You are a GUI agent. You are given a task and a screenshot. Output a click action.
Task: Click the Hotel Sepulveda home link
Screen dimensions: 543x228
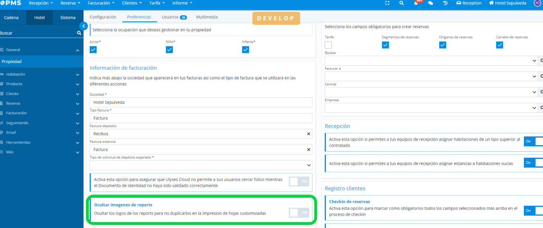coord(507,3)
